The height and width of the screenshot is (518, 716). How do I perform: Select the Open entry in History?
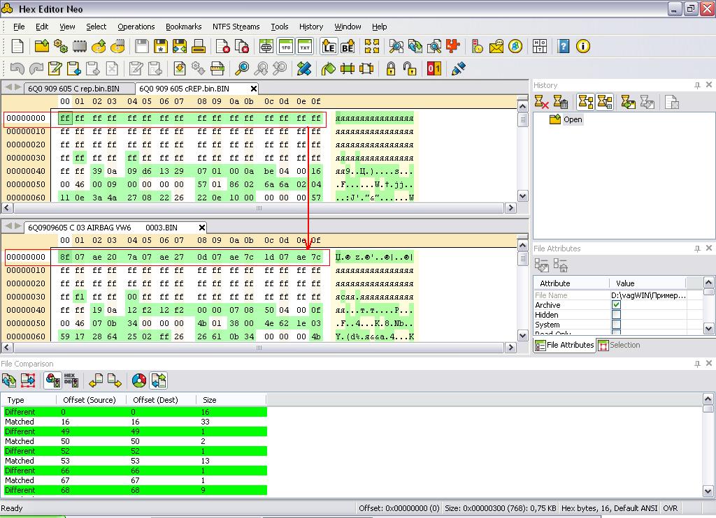point(572,119)
